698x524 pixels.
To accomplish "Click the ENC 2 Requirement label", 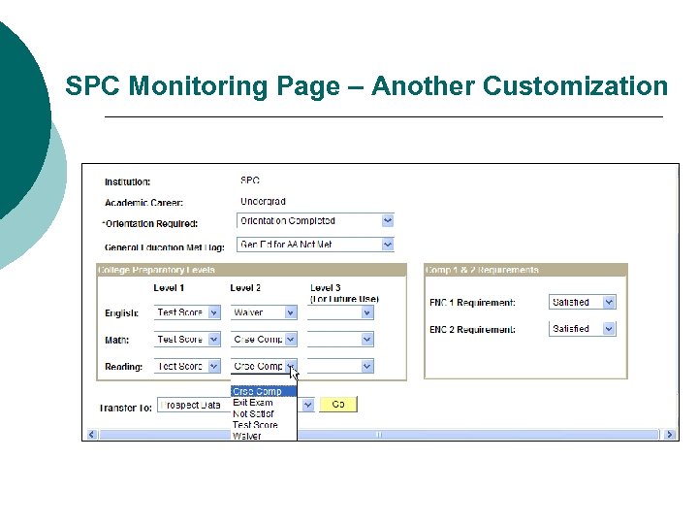I will 472,330.
